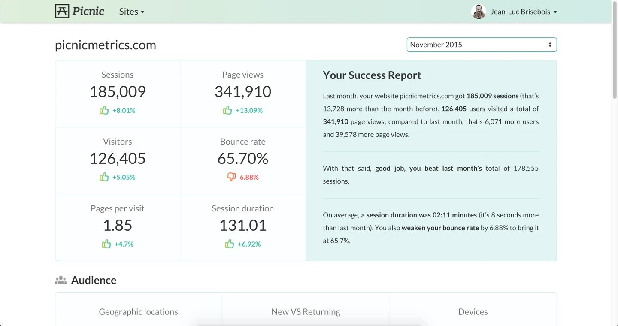The width and height of the screenshot is (618, 326).
Task: Click 'good job, you beat last month's' text
Action: (x=428, y=168)
